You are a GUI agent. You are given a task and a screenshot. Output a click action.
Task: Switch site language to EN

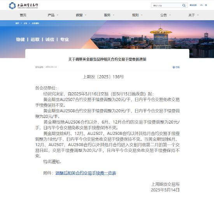(x=202, y=5)
